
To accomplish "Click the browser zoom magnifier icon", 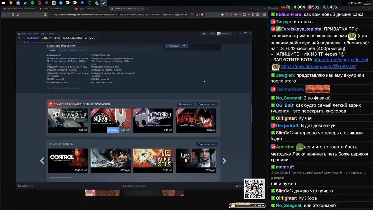I will pyautogui.click(x=192, y=15).
